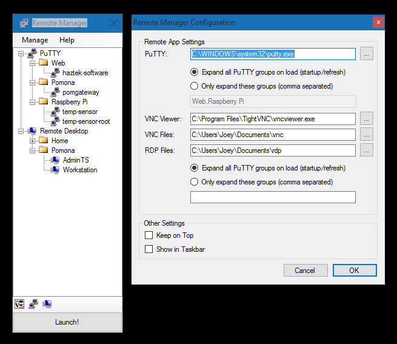397x344 pixels.
Task: Select the temp-sensor tree entry
Action: [80, 112]
